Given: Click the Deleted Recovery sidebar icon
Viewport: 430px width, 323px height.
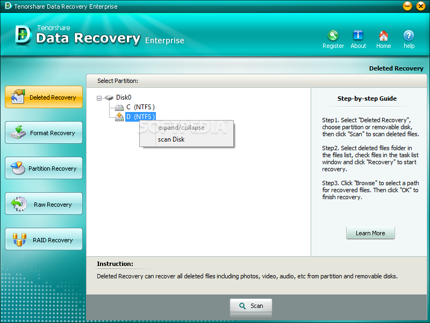Looking at the screenshot, I should pos(18,97).
